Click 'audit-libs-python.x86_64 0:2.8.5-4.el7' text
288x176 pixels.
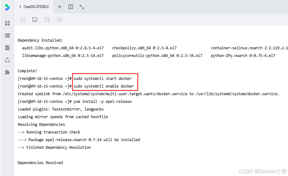click(63, 48)
